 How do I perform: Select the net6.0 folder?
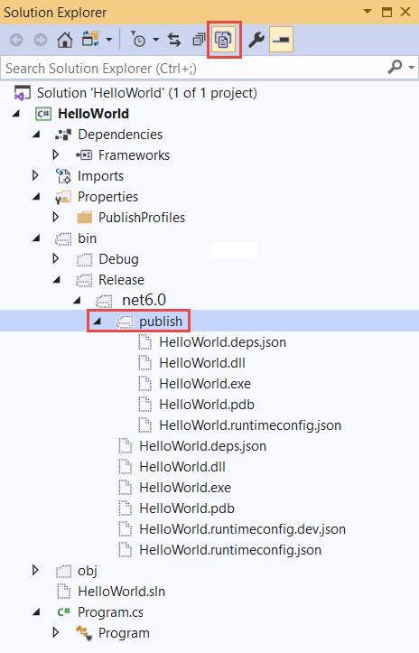click(x=144, y=300)
